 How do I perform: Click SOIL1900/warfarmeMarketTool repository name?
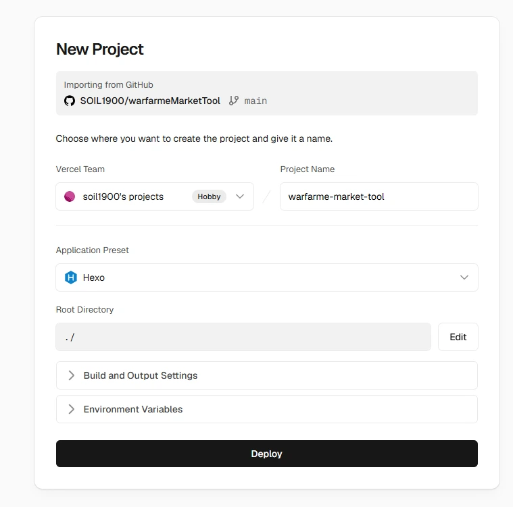click(150, 101)
